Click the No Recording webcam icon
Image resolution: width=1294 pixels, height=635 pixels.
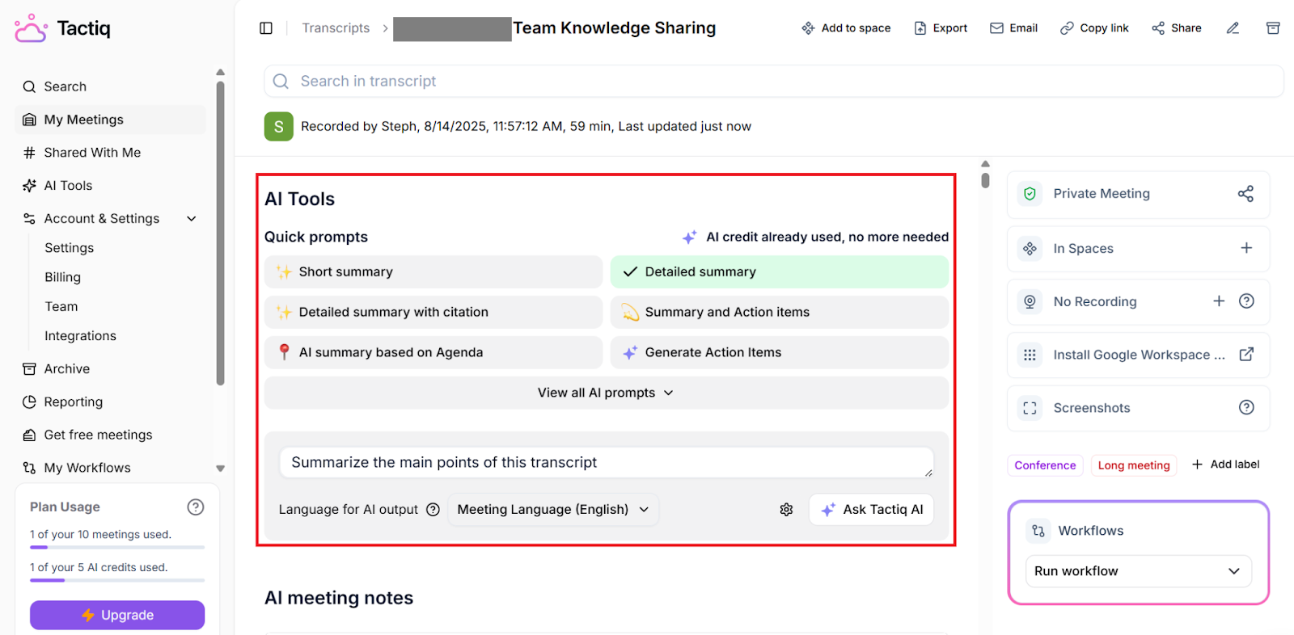pos(1030,302)
